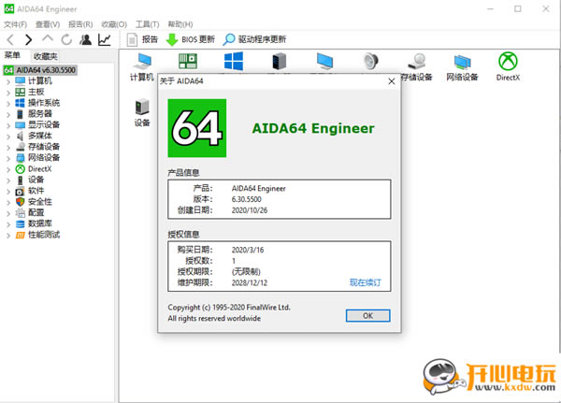Select 软件 in the sidebar tree
Viewport: 561px width, 403px height.
36,191
